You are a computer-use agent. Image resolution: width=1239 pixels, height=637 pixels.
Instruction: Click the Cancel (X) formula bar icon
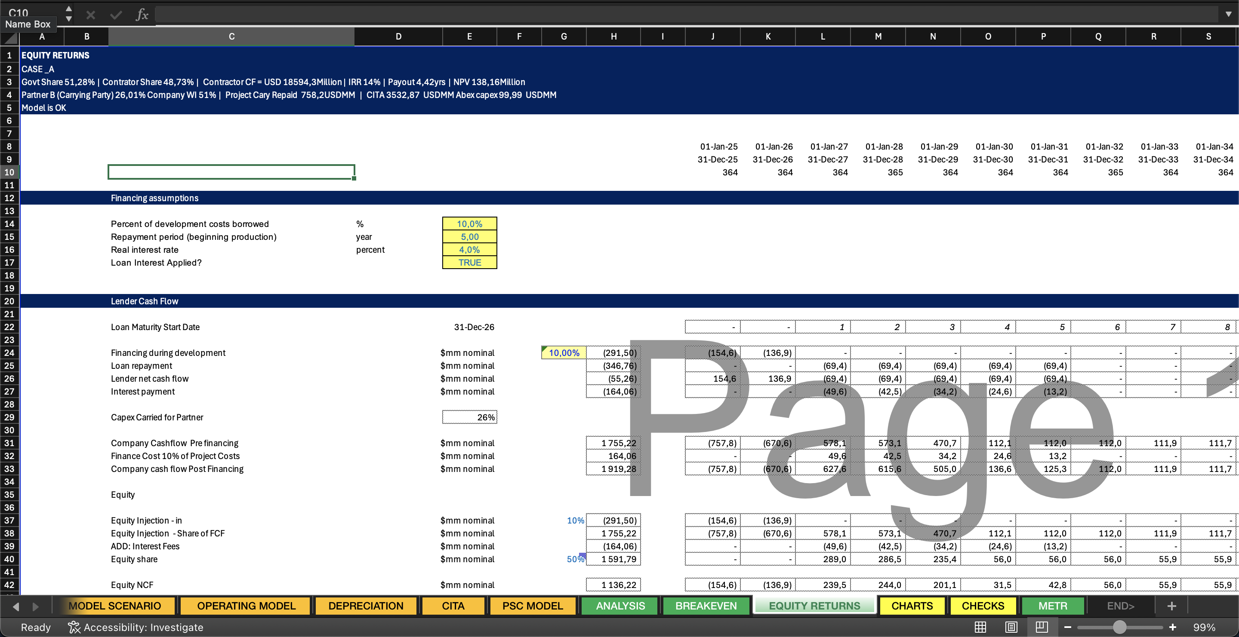tap(90, 15)
